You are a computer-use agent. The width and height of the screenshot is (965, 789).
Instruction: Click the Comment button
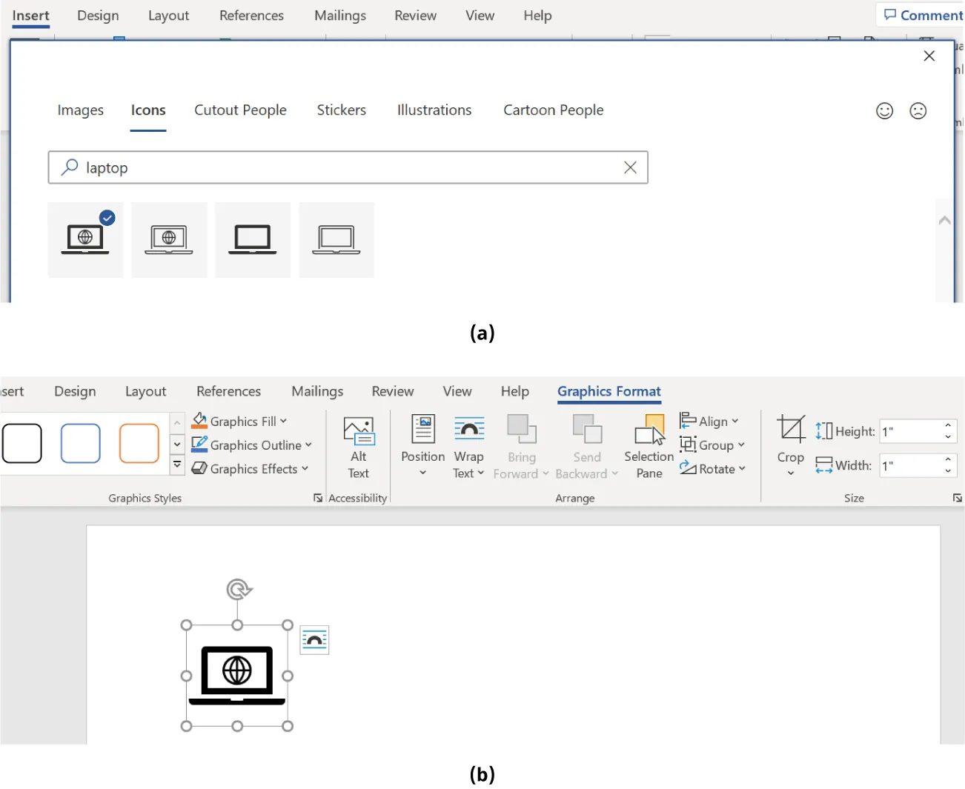pyautogui.click(x=923, y=15)
